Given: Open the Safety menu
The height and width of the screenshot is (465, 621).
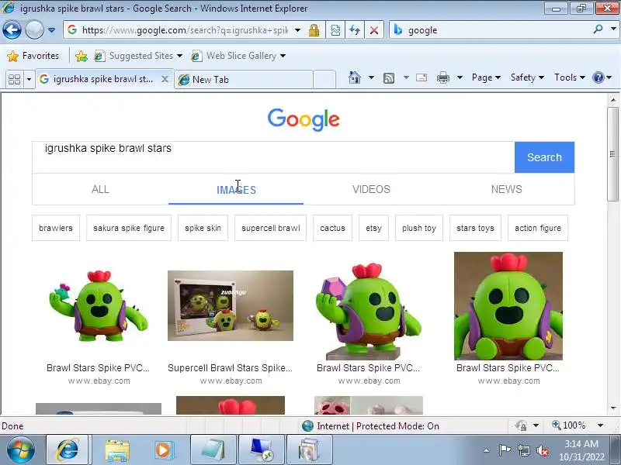Looking at the screenshot, I should coord(527,77).
